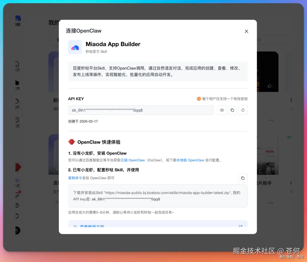The image size is (307, 262).
Task: Reveal the hidden API key using the eye icon
Action: pos(222,110)
